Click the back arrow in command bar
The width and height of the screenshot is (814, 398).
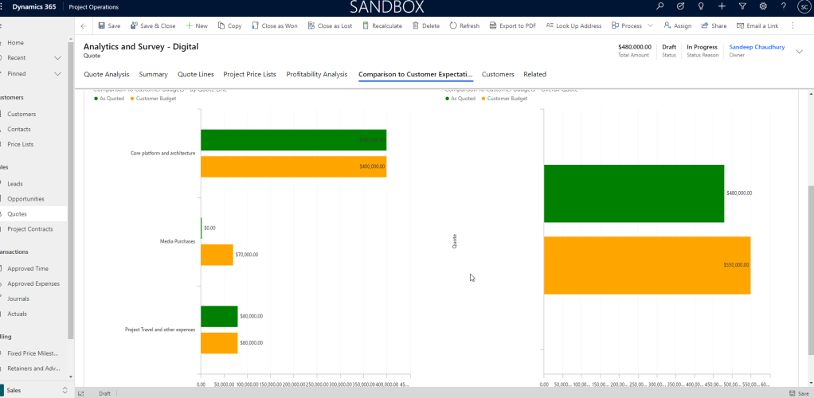[x=84, y=25]
